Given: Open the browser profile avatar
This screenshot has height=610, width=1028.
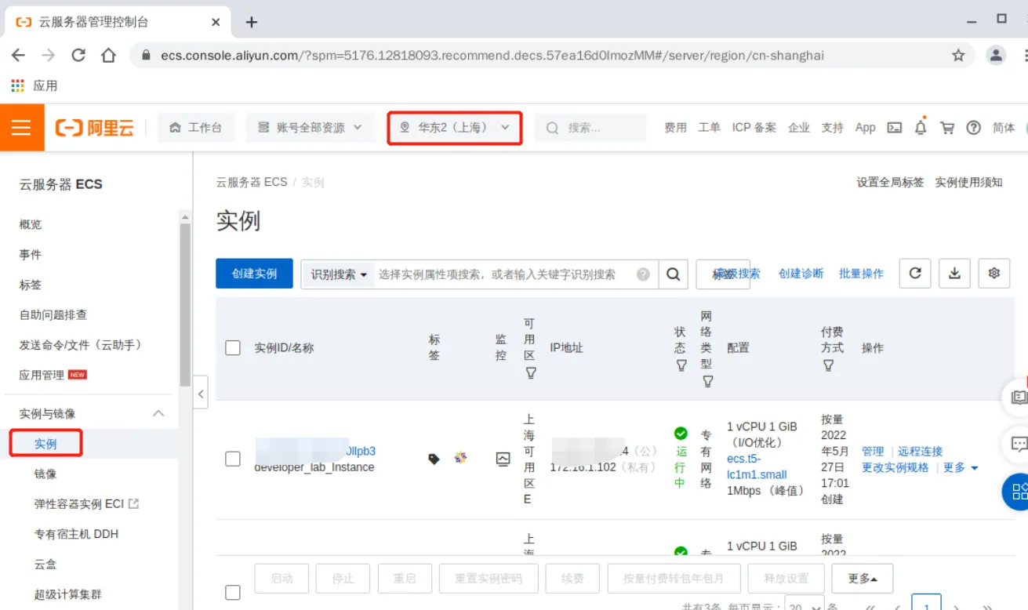Looking at the screenshot, I should [996, 55].
